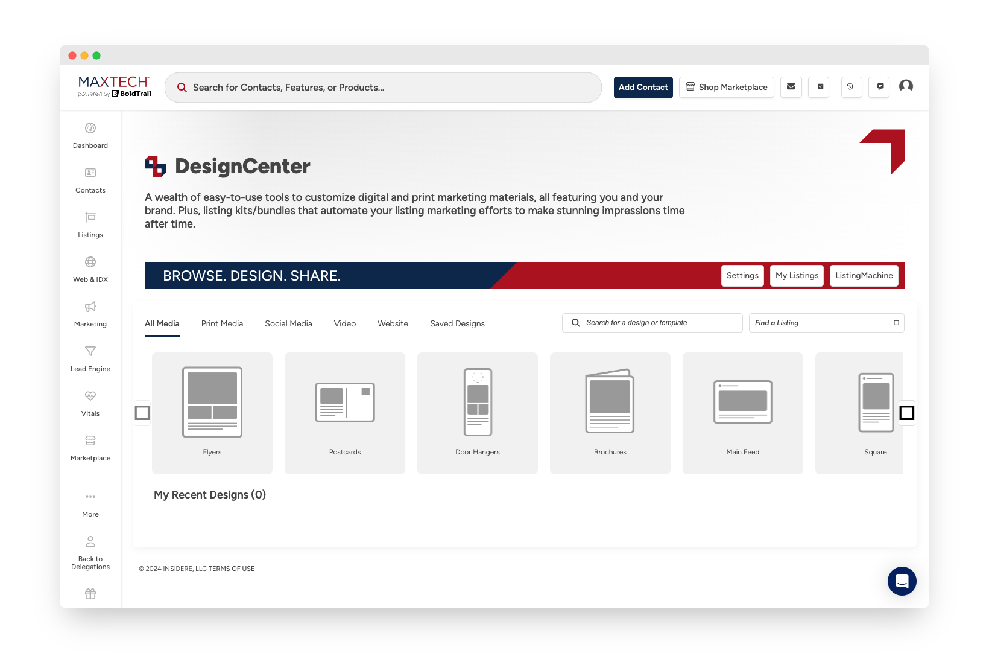Open the Listings section icon
This screenshot has height=653, width=989.
[x=90, y=225]
